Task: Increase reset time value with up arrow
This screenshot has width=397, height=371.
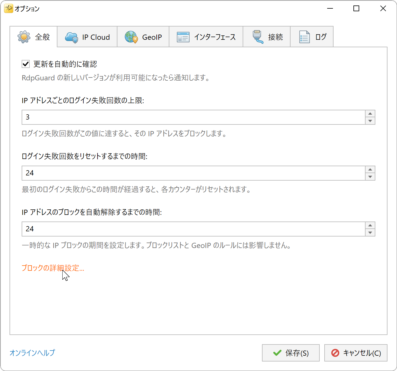Action: tap(370, 170)
